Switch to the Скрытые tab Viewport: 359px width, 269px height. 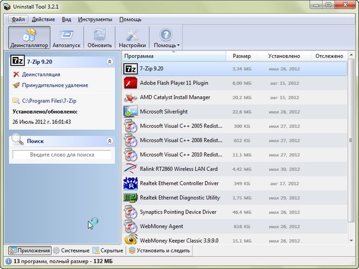(108, 250)
